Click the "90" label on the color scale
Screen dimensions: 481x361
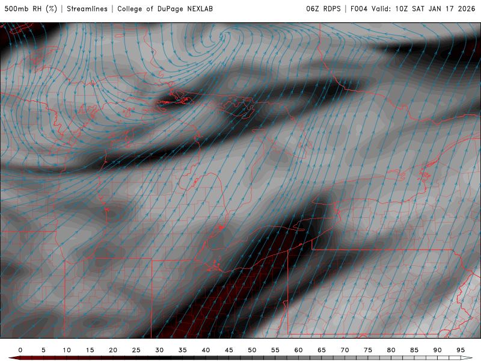pos(438,350)
